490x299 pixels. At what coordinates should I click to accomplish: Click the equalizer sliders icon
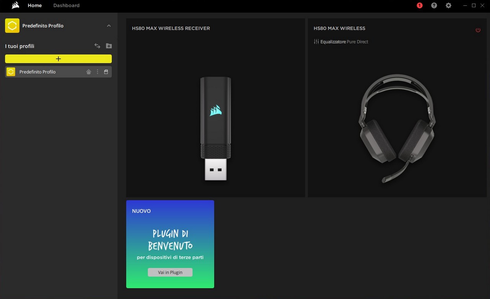316,42
